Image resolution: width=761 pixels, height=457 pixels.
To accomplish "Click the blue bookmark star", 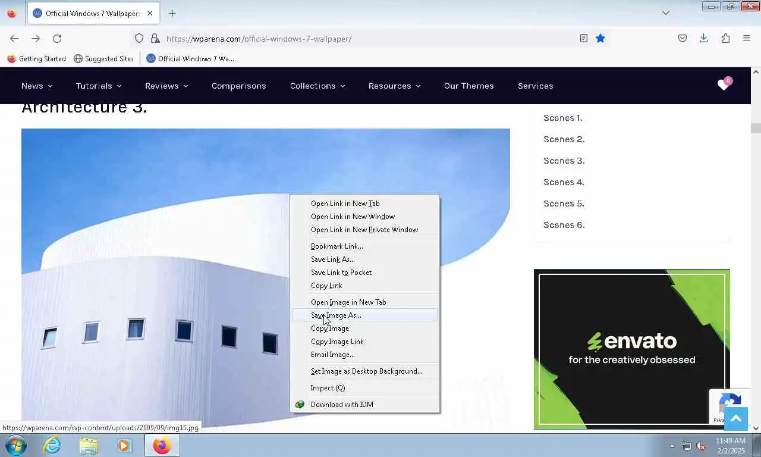I will pyautogui.click(x=600, y=39).
